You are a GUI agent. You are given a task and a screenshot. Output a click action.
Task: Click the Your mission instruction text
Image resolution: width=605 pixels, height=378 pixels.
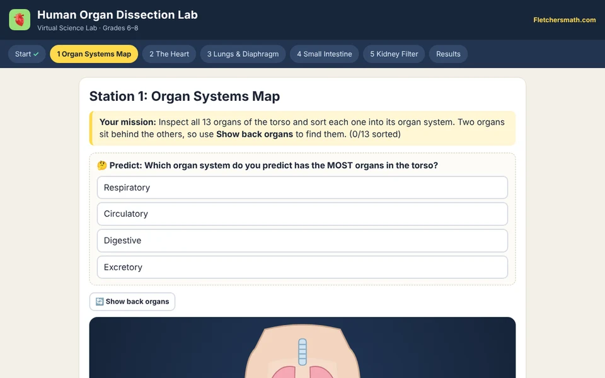pos(302,128)
